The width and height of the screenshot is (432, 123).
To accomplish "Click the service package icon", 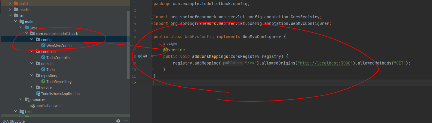I will coord(38,88).
